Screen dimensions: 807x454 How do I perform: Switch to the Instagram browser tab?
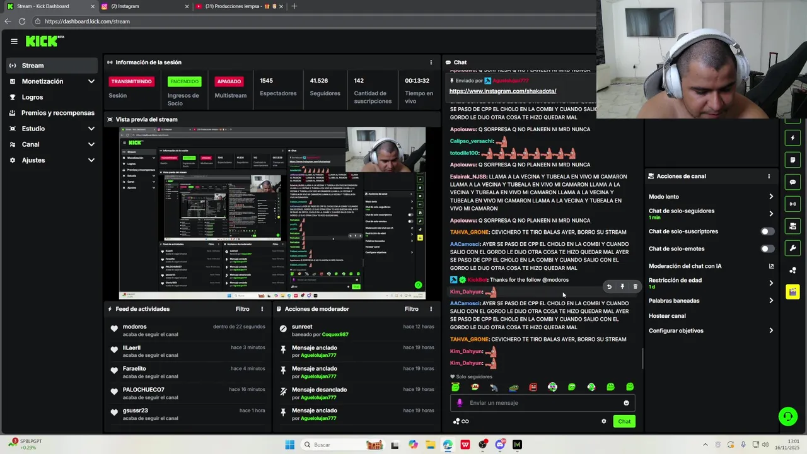coord(144,6)
